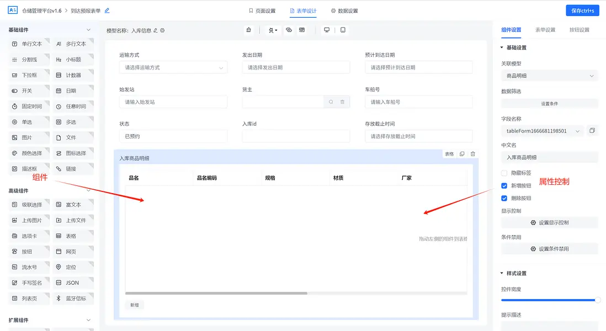The image size is (606, 331).
Task: Expand the 扩展组件 section
Action: [88, 320]
